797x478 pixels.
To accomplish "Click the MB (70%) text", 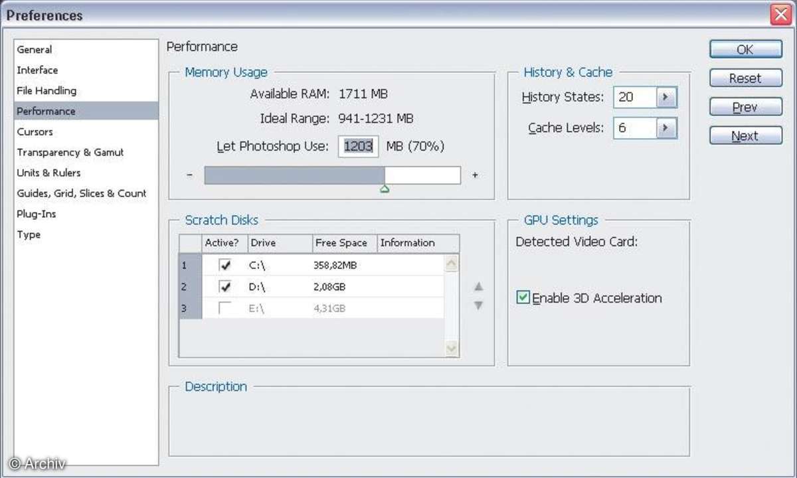I will point(415,146).
